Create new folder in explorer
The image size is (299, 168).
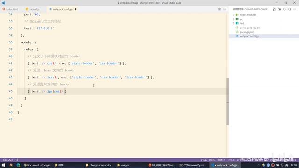[x=279, y=9]
